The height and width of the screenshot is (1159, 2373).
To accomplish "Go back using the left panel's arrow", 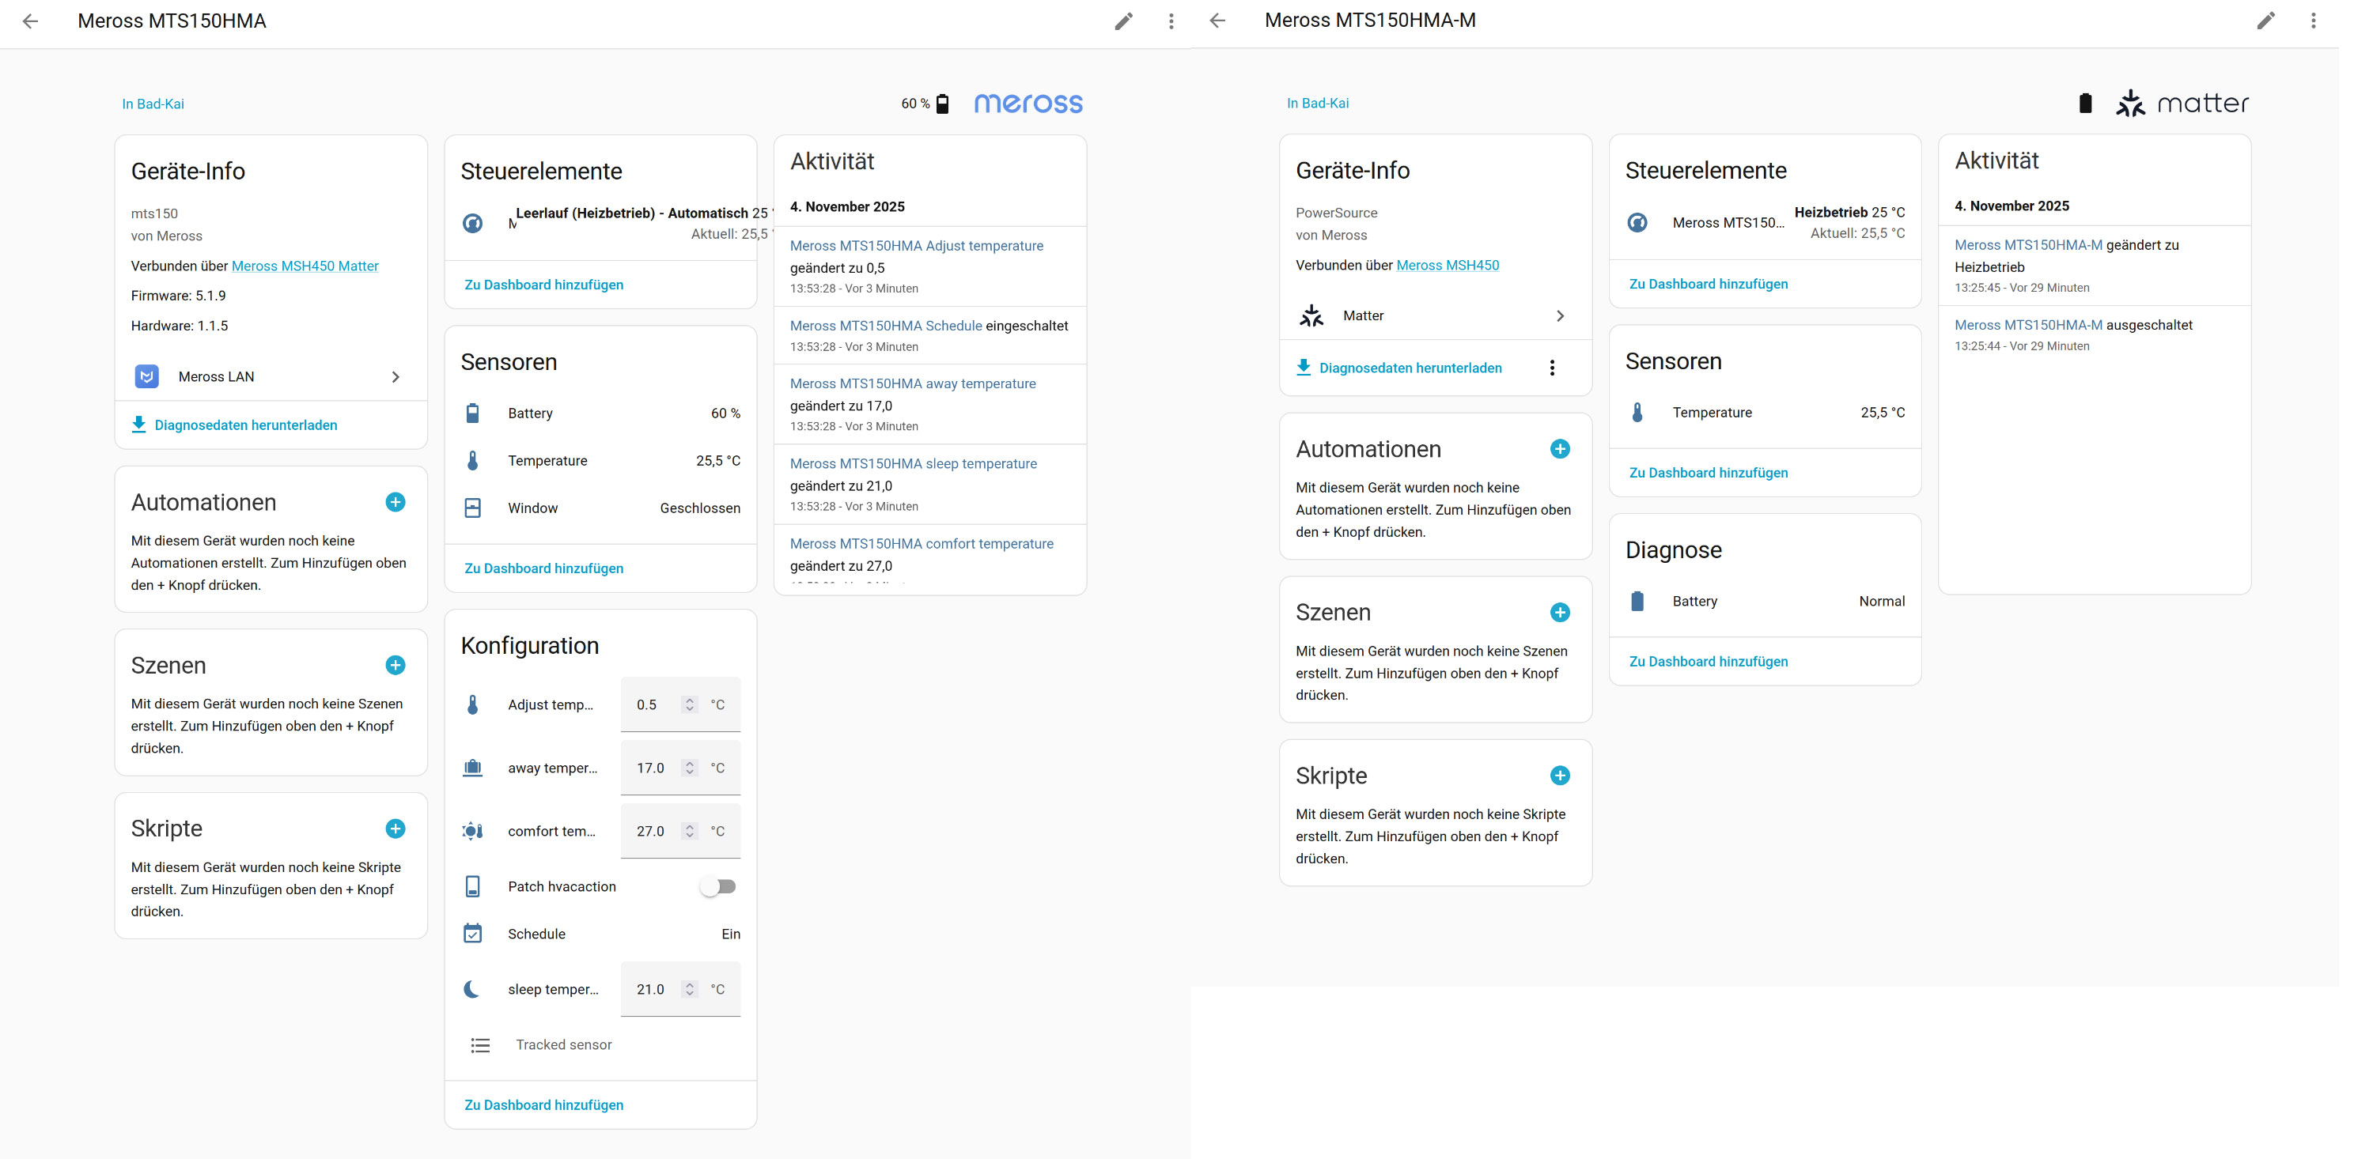I will click(30, 21).
